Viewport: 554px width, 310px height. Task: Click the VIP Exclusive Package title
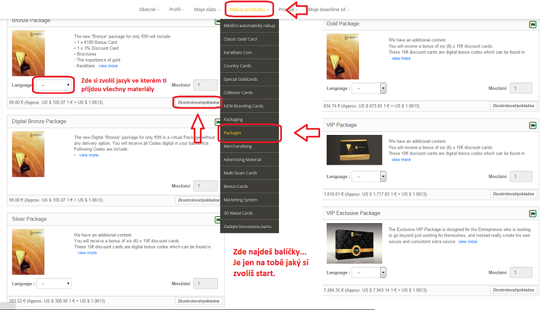(353, 213)
